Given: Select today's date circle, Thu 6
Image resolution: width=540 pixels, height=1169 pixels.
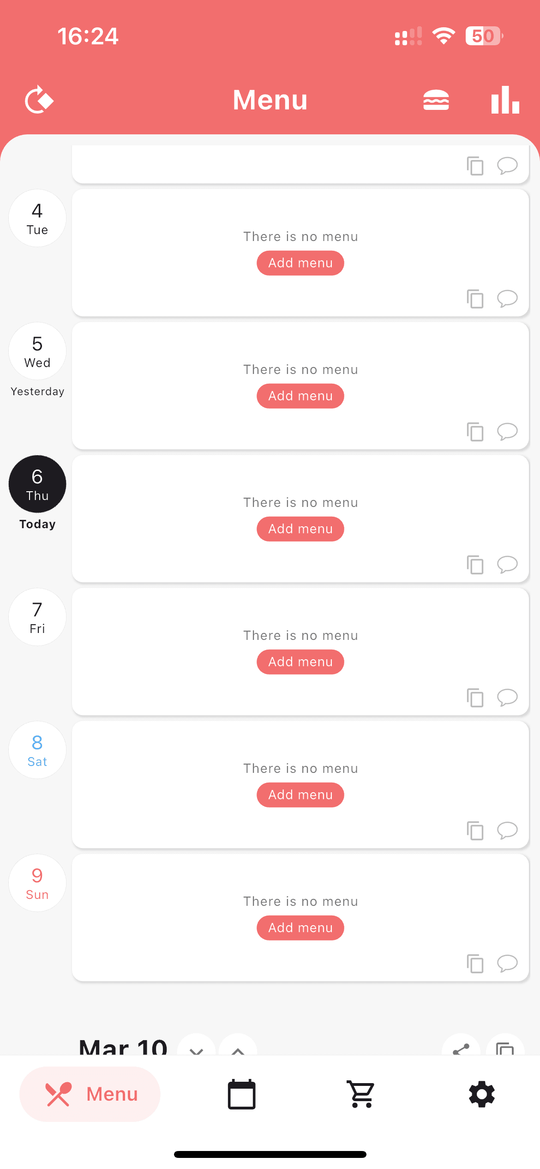Looking at the screenshot, I should (x=37, y=484).
